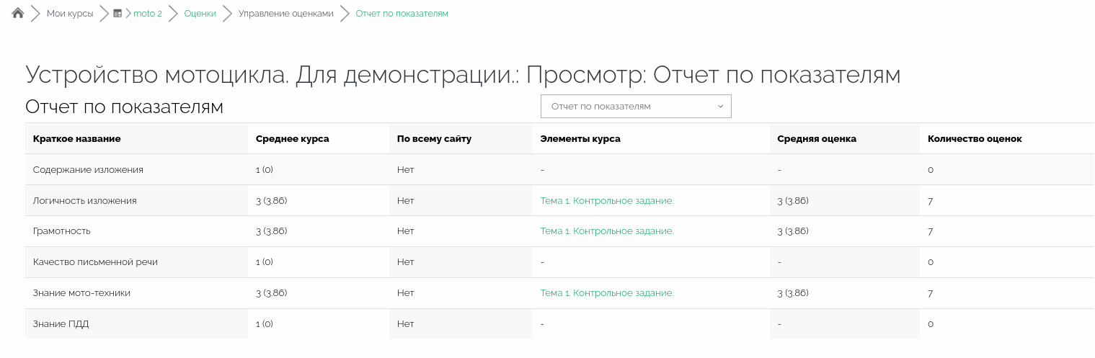Click the Среднее курса column header
The height and width of the screenshot is (358, 1095).
click(292, 139)
